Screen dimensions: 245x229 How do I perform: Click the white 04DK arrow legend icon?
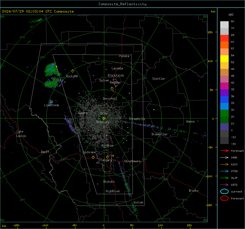(224, 157)
